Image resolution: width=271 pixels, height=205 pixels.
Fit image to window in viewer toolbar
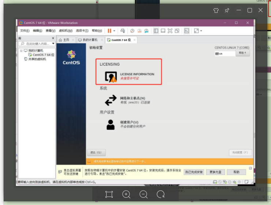(109, 194)
